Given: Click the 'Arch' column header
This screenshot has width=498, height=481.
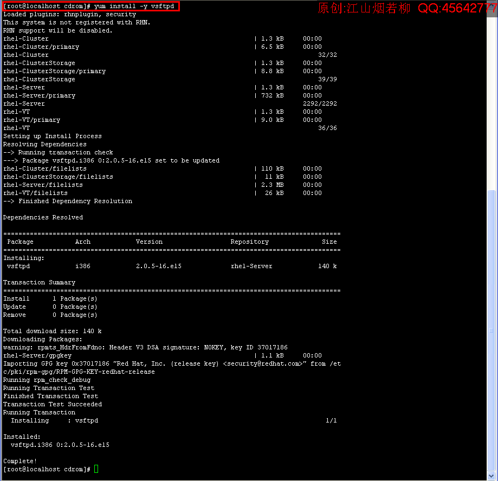Looking at the screenshot, I should 83,242.
